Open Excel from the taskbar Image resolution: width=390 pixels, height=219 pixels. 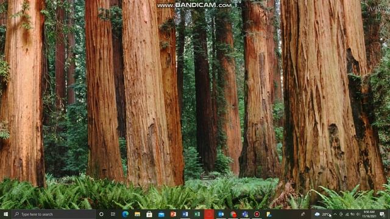coord(197,214)
